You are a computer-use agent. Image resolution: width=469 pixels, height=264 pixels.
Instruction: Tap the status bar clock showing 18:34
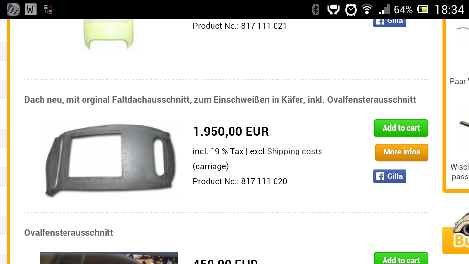tap(449, 10)
